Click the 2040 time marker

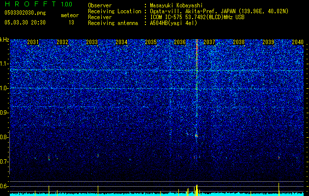[298, 42]
